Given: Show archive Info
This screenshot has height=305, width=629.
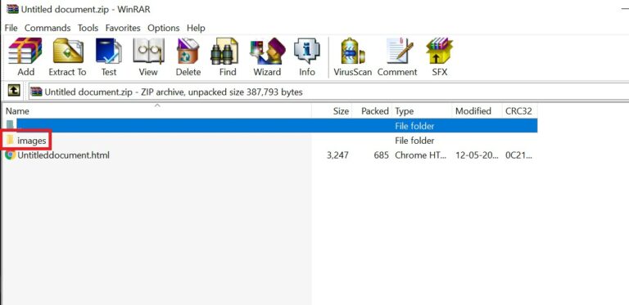Looking at the screenshot, I should (307, 57).
